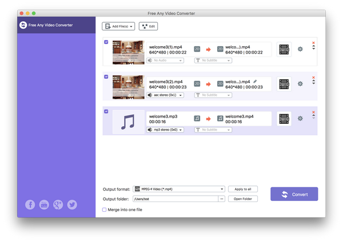The image size is (343, 242).
Task: Click output music icon beside welcome3.mp4
Action: point(220,118)
